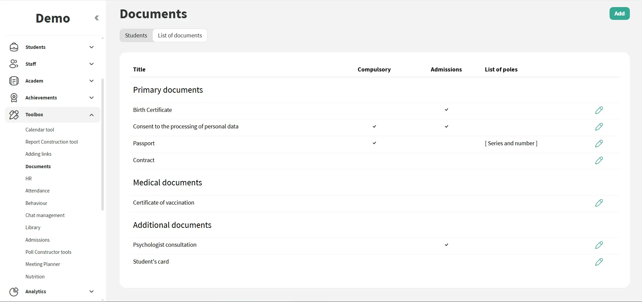This screenshot has width=642, height=302.
Task: Click the sidebar vertical scrollbar
Action: click(102, 145)
